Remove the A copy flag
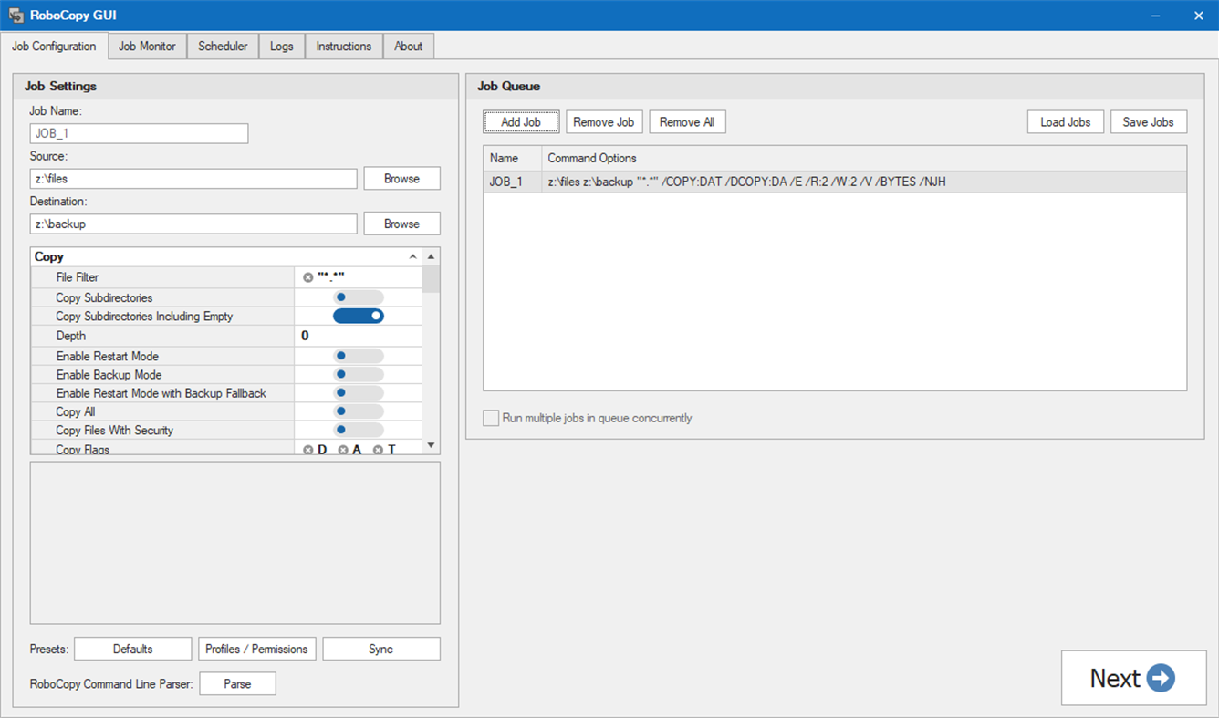This screenshot has width=1219, height=718. (x=342, y=449)
